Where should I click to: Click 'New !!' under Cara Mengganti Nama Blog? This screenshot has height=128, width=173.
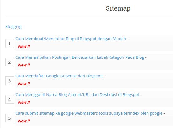coord(24,103)
